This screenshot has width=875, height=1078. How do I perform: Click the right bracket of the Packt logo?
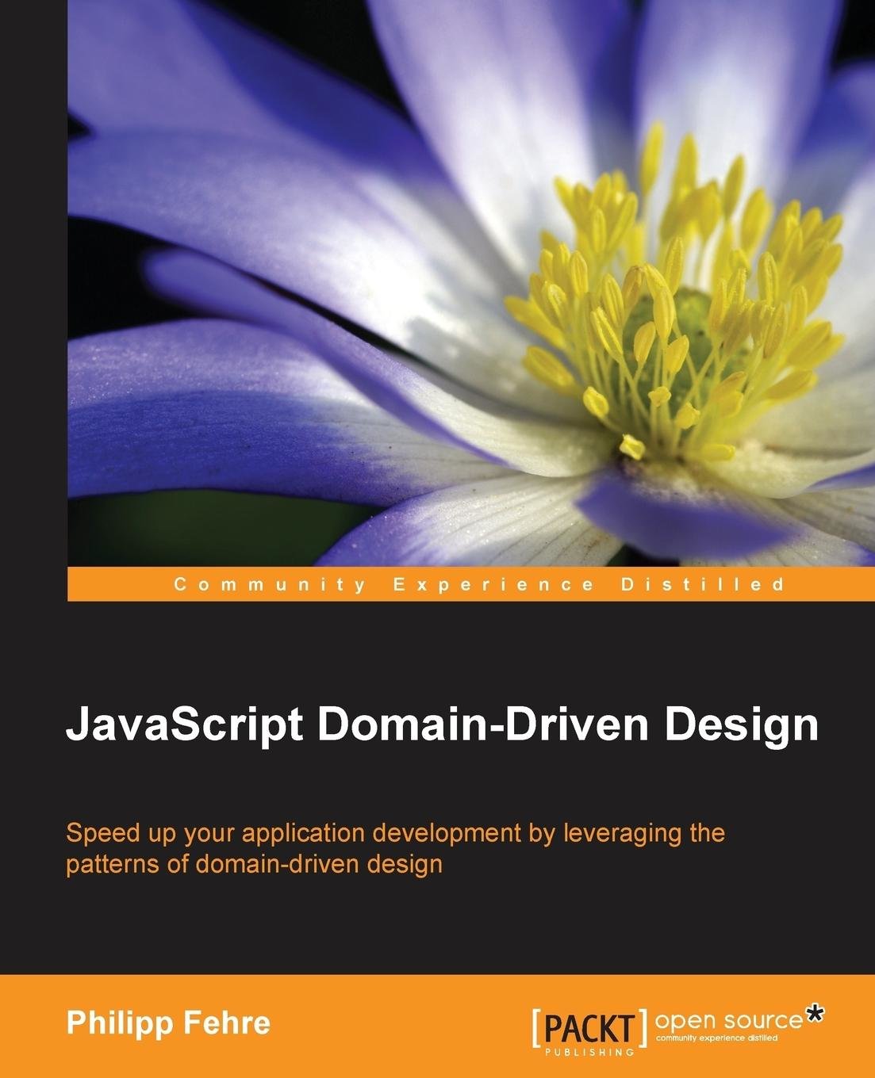pos(643,1027)
